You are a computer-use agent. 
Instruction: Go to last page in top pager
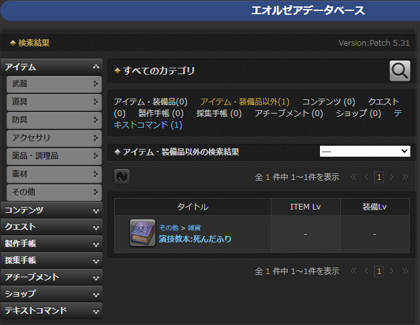coord(405,177)
